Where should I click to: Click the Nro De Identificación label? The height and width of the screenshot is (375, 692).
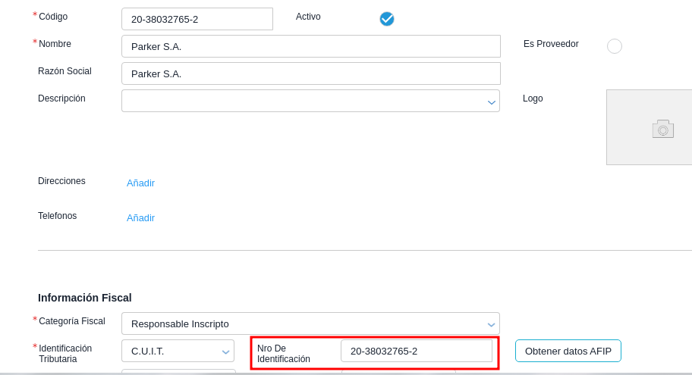coord(284,353)
